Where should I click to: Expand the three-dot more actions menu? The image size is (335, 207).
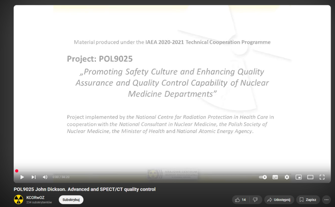pyautogui.click(x=326, y=200)
